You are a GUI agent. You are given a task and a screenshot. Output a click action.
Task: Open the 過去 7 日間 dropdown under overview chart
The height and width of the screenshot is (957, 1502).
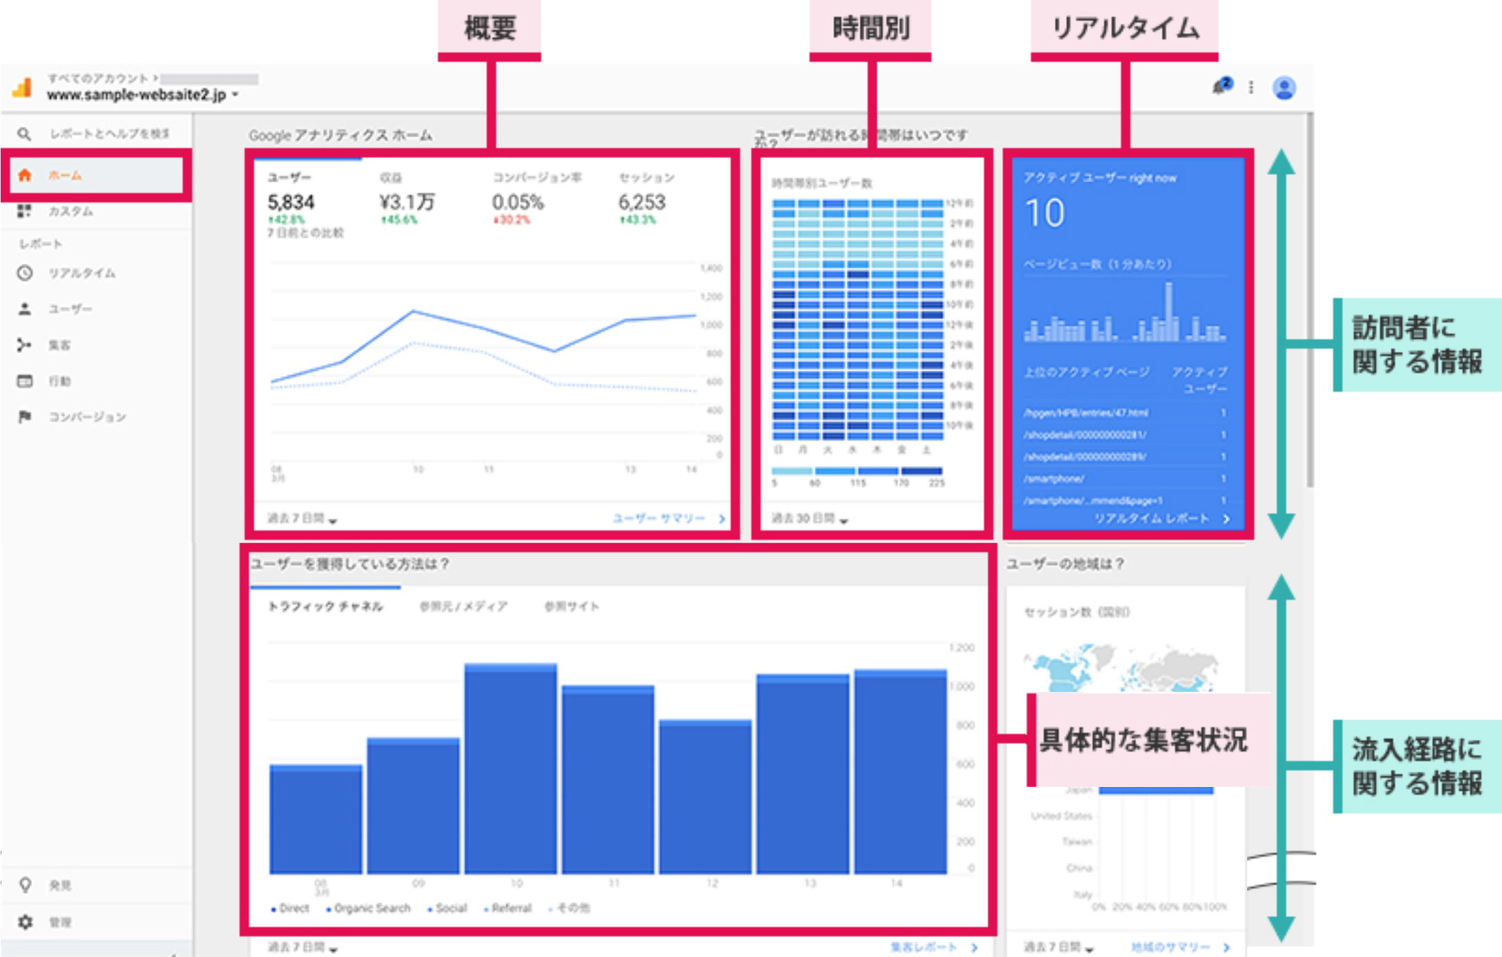(301, 518)
